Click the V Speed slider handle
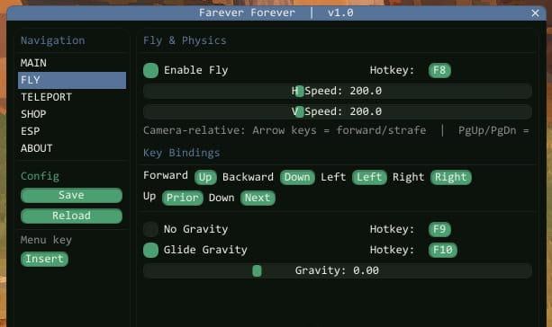This screenshot has width=552, height=327. tap(299, 112)
